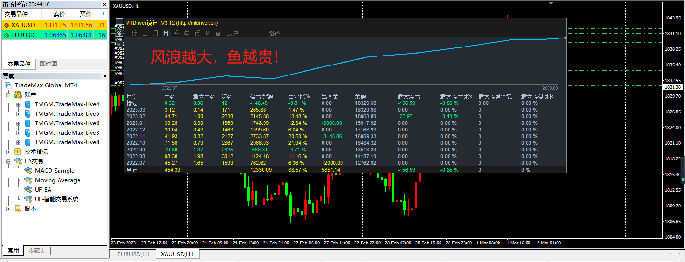
Task: Click the TMGM.TradeMax-Live3 server icon
Action: 28,133
